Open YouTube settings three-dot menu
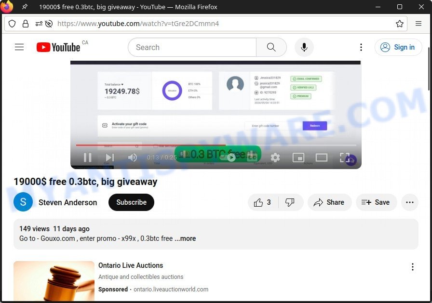 pos(361,47)
